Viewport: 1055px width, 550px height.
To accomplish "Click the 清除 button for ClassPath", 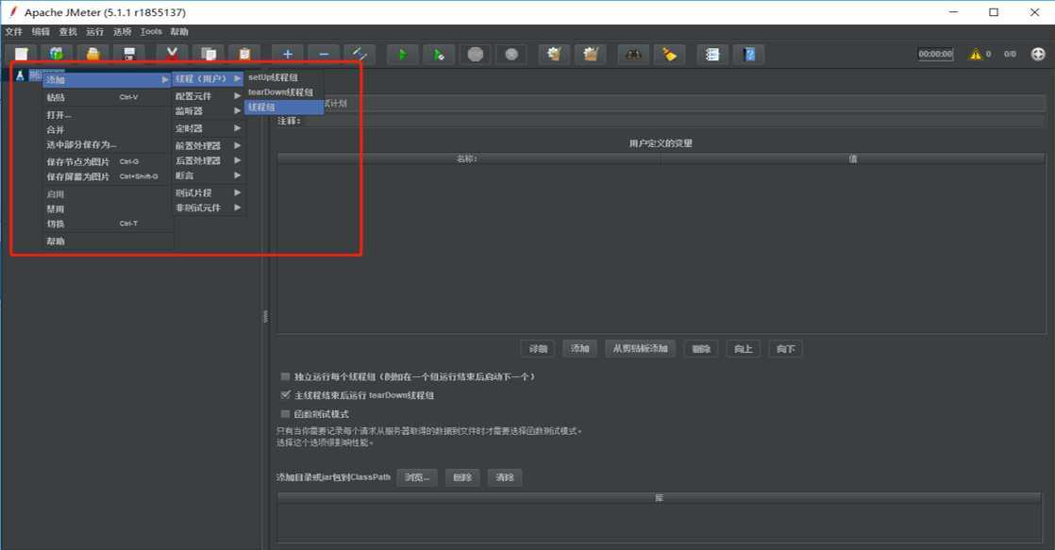I will click(505, 477).
